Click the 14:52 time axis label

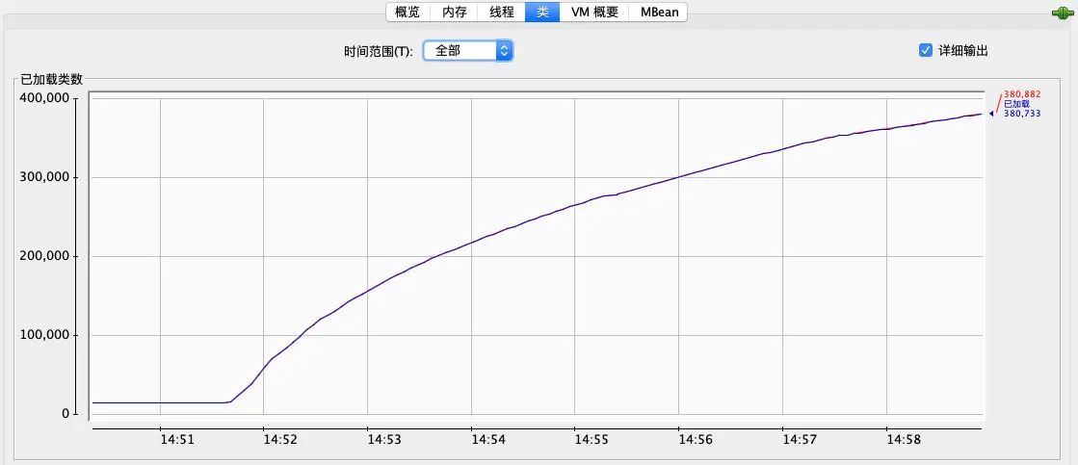click(279, 438)
